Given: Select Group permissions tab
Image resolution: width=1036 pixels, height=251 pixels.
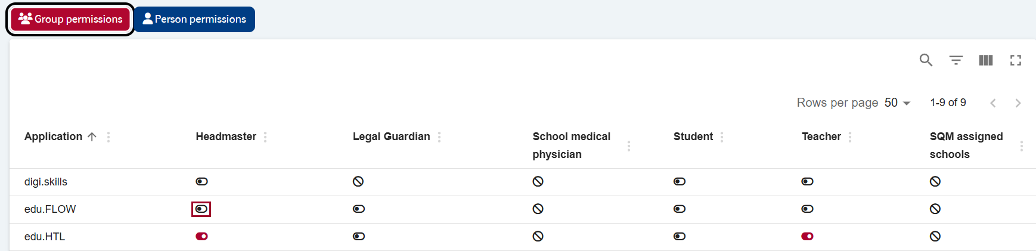Looking at the screenshot, I should click(x=70, y=19).
